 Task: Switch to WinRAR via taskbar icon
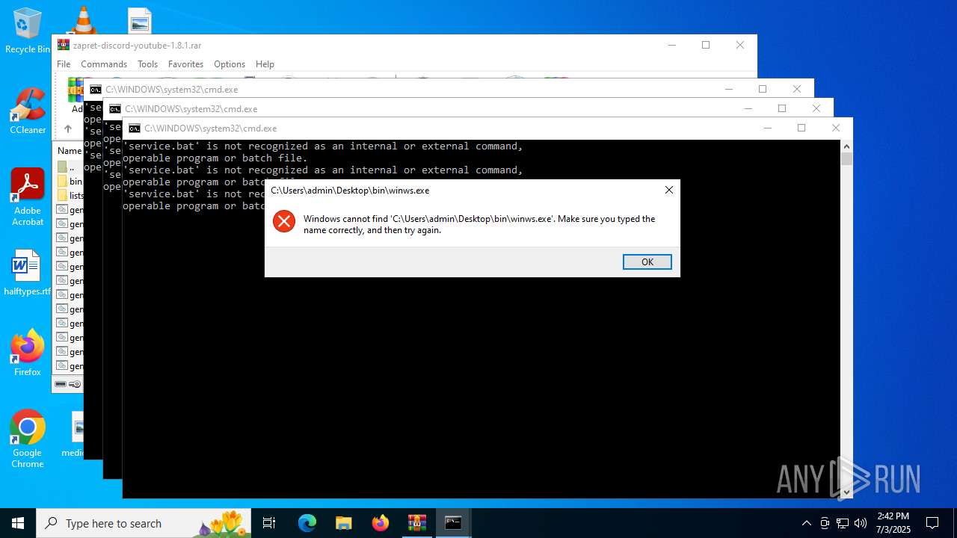(417, 523)
